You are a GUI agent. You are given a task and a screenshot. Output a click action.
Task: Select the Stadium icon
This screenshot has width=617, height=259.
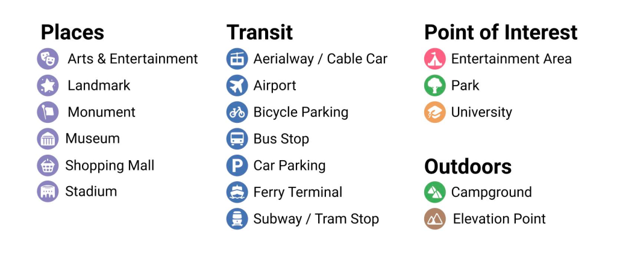click(x=48, y=192)
